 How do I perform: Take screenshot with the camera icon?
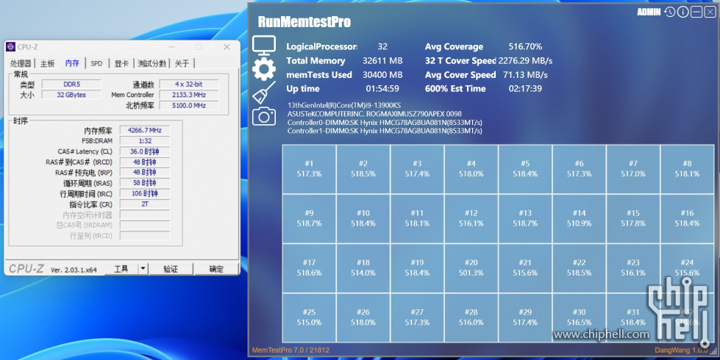pos(264,117)
